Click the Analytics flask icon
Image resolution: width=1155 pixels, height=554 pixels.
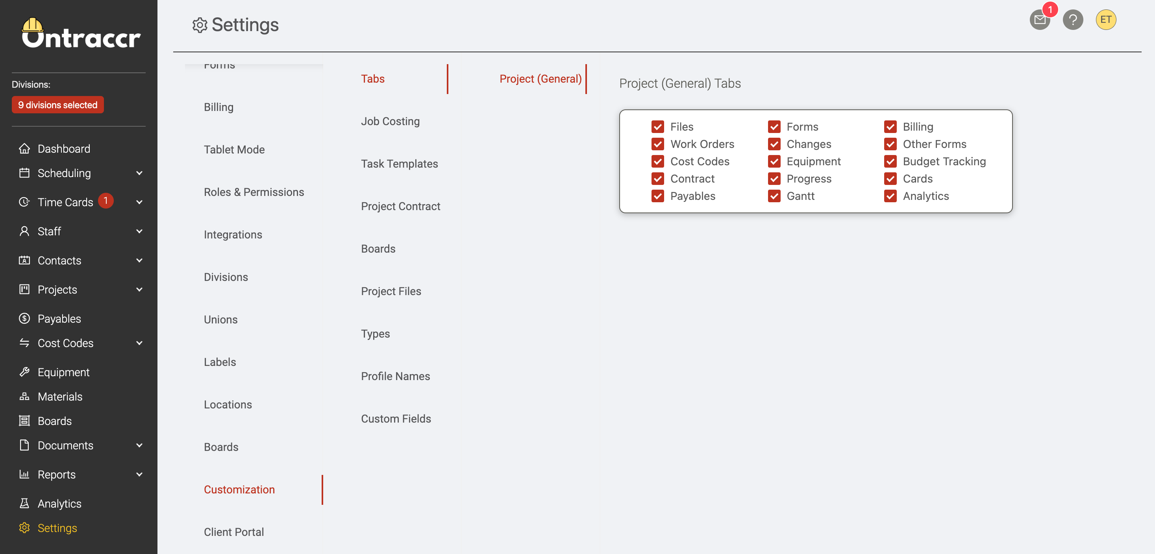pos(25,503)
